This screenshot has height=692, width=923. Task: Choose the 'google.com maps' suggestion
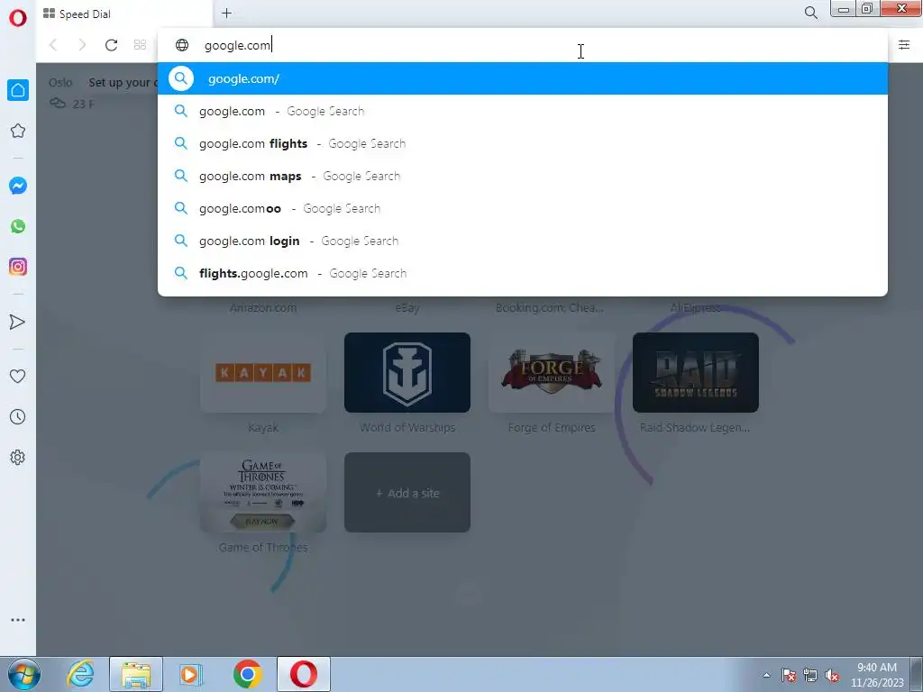[x=523, y=176]
